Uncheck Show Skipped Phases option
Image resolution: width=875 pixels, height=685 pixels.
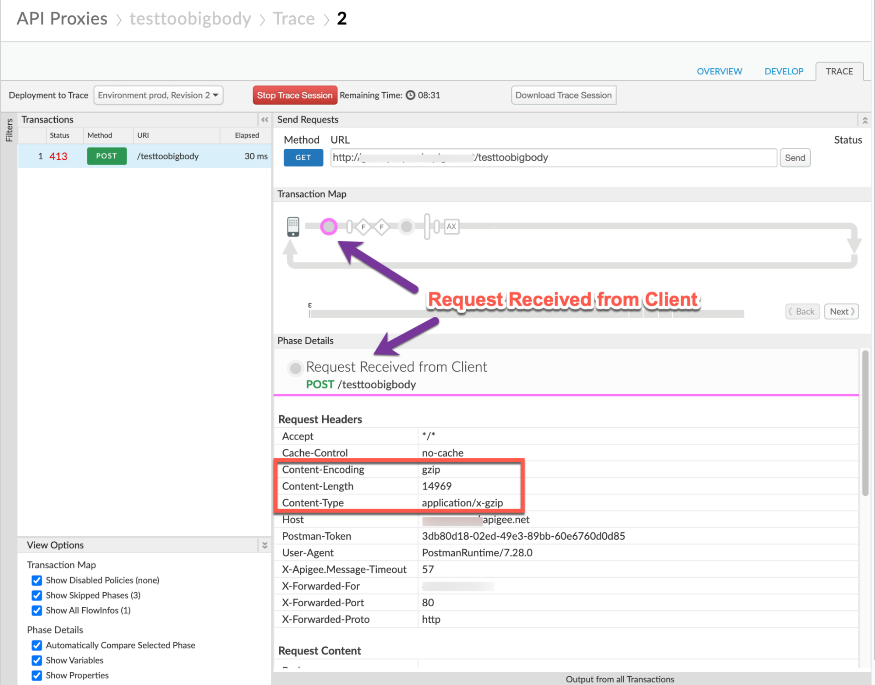click(37, 595)
